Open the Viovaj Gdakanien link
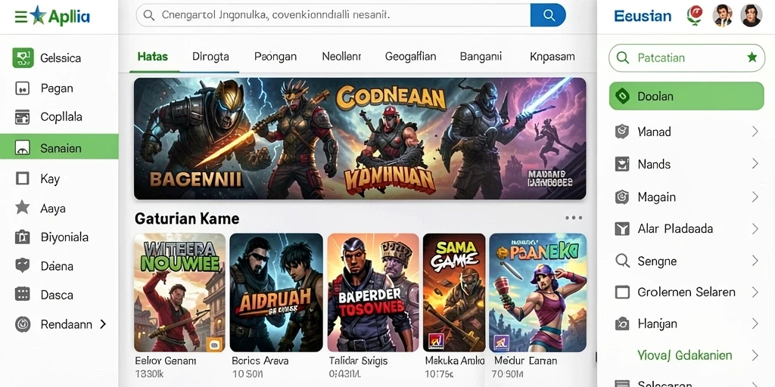Screen dimensions: 775x387 click(x=684, y=355)
